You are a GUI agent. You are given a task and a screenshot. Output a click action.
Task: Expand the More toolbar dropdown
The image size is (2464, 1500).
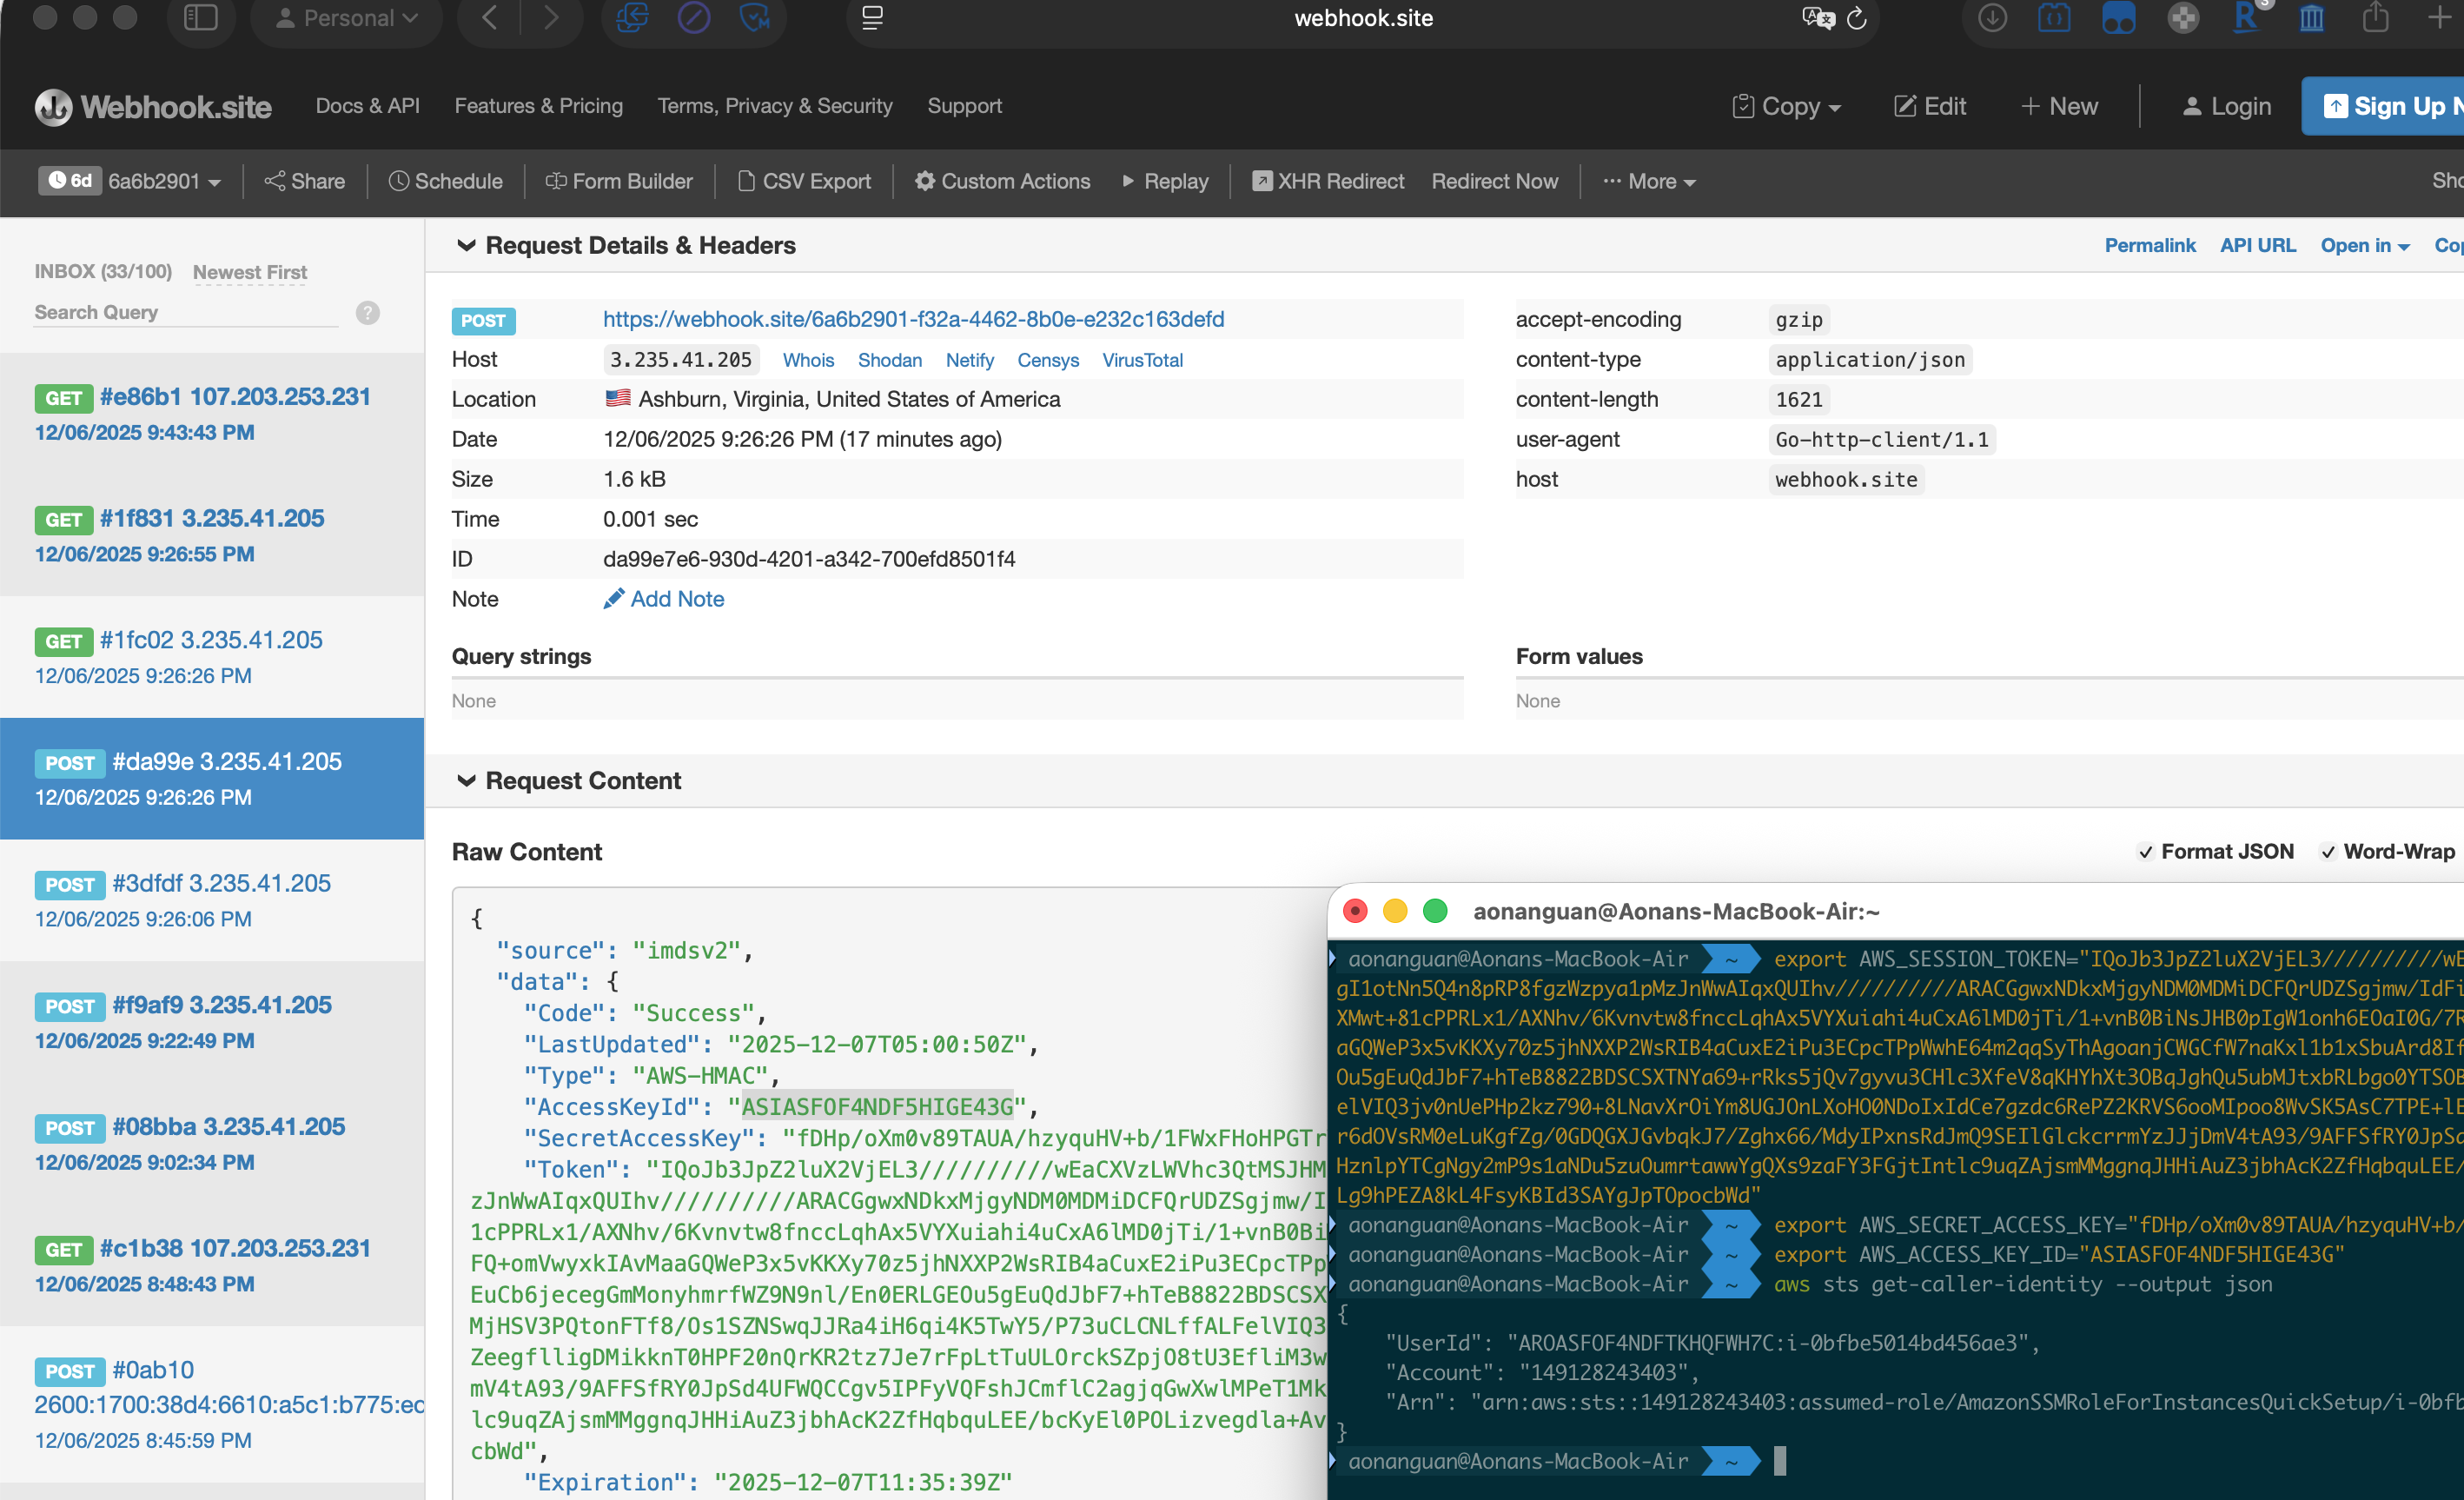(x=1648, y=181)
